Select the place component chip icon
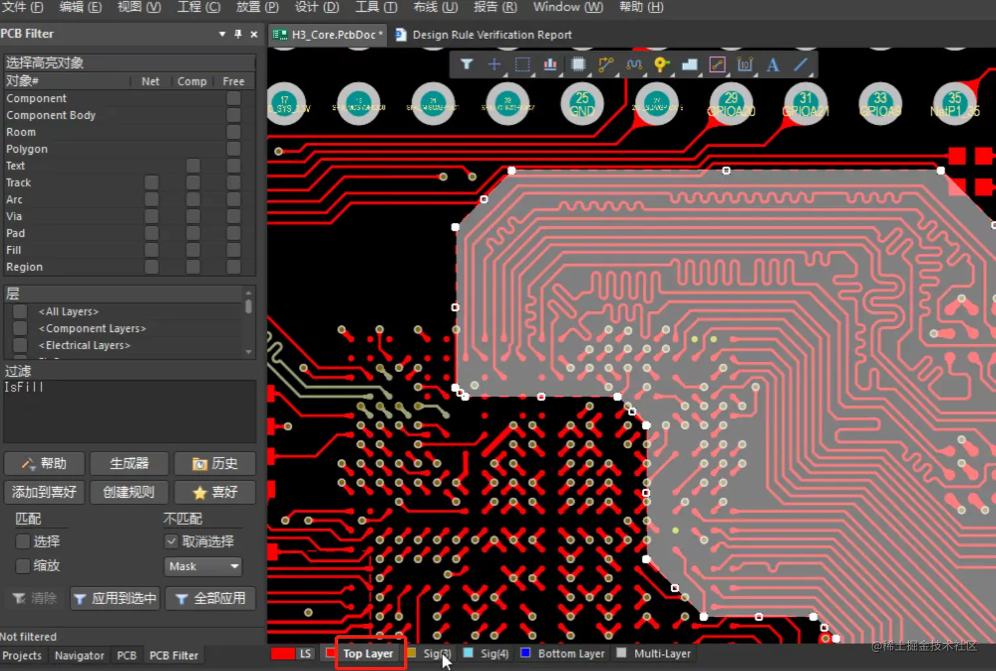Viewport: 996px width, 671px height. [578, 64]
